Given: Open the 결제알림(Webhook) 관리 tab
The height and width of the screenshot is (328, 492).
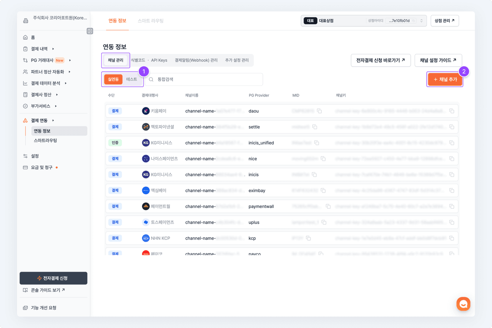Looking at the screenshot, I should click(196, 60).
